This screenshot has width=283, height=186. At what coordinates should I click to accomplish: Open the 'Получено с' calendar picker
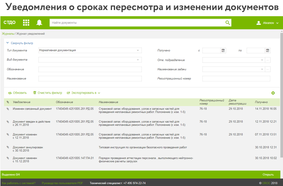click(x=223, y=51)
